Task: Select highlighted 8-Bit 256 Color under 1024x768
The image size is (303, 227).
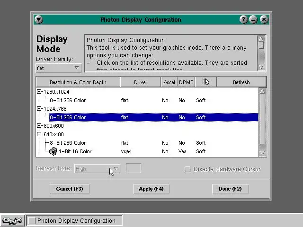Action: (x=154, y=117)
